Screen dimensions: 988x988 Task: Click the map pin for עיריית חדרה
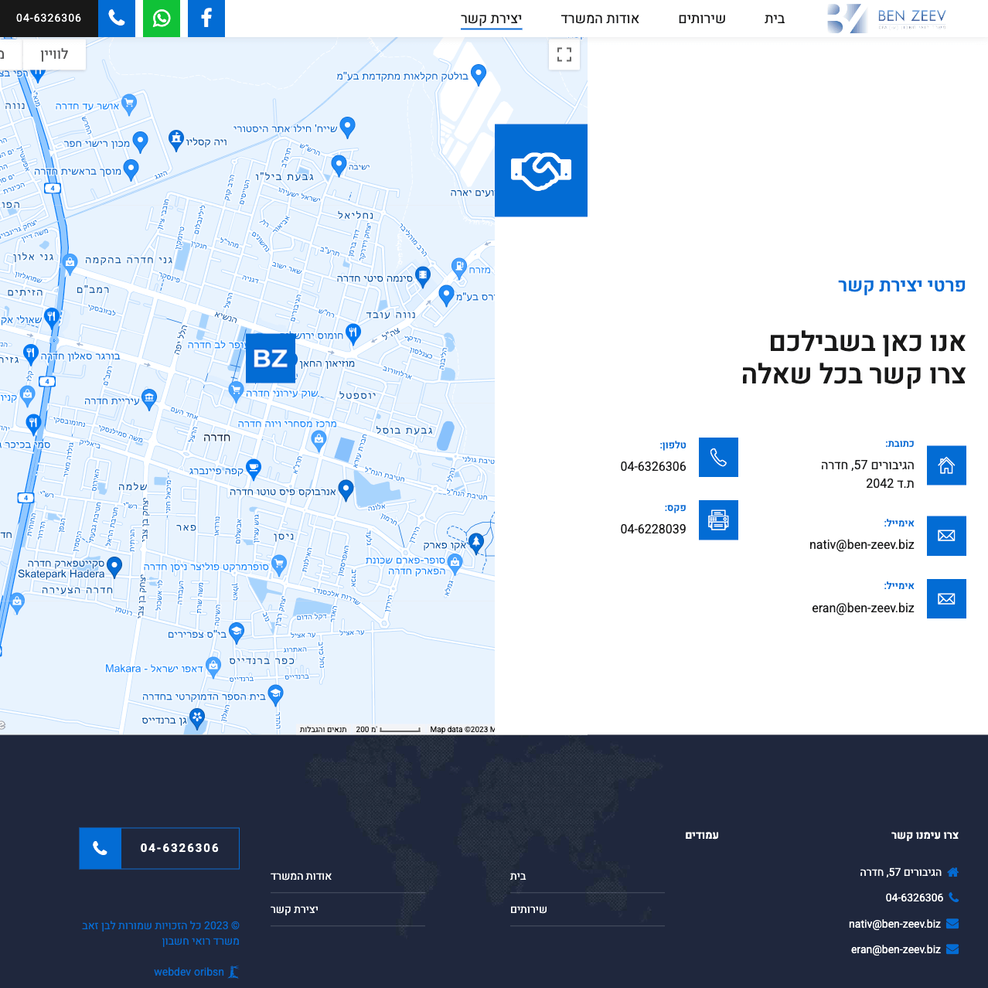149,398
